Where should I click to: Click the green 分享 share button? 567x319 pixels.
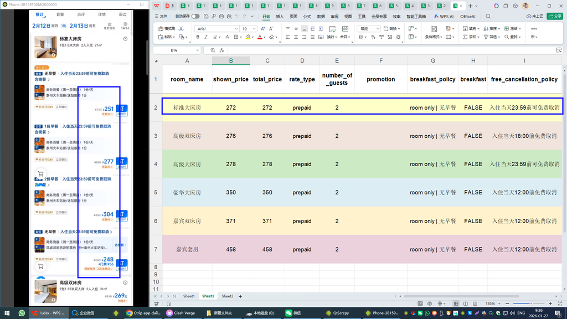555,16
